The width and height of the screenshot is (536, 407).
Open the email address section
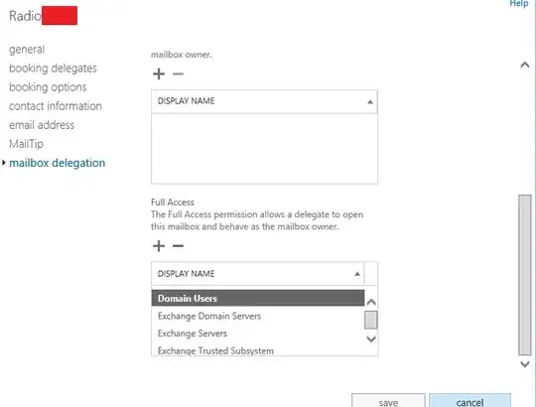tap(42, 125)
